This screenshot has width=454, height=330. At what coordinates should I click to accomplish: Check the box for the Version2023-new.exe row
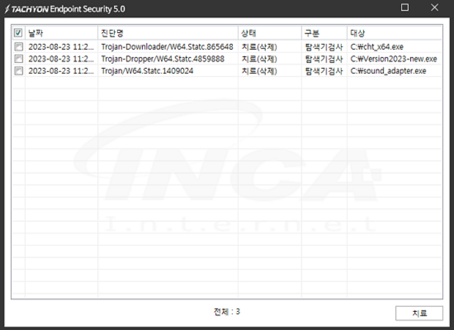(18, 59)
